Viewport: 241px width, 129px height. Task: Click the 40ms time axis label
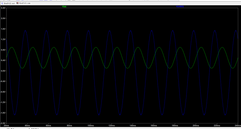tap(27, 125)
